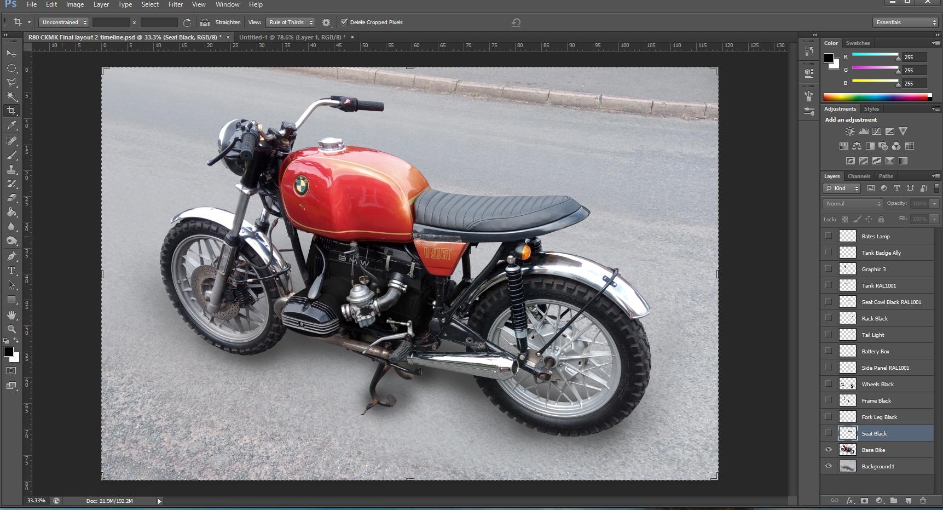This screenshot has width=943, height=510.
Task: Select the Path Selection tool
Action: click(11, 285)
